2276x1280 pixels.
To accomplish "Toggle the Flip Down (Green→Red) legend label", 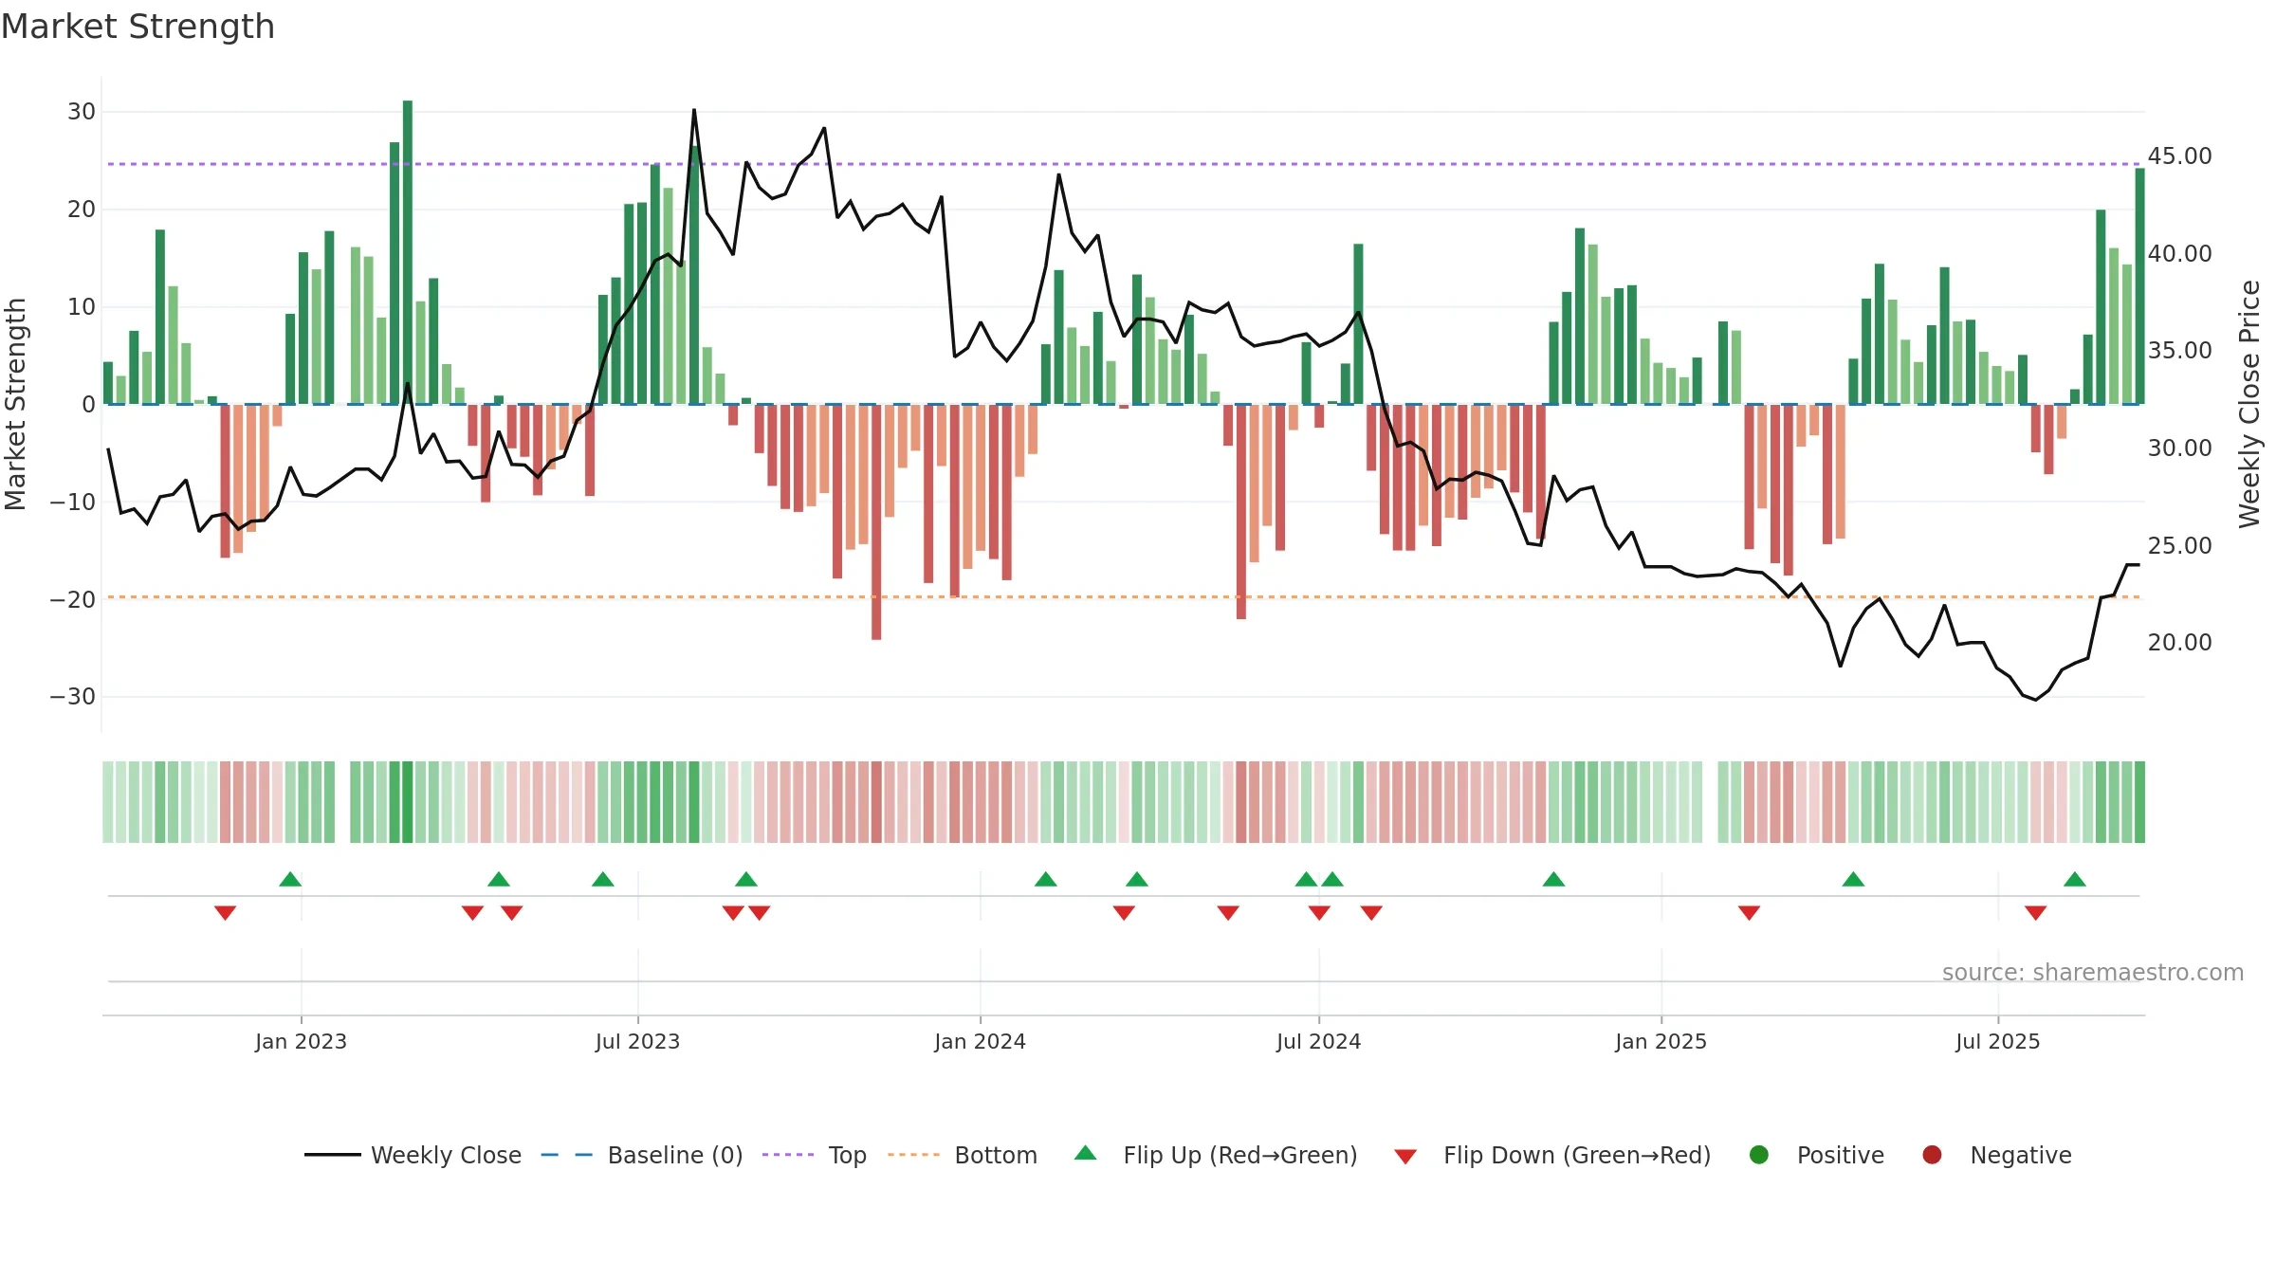I will coord(1577,1155).
